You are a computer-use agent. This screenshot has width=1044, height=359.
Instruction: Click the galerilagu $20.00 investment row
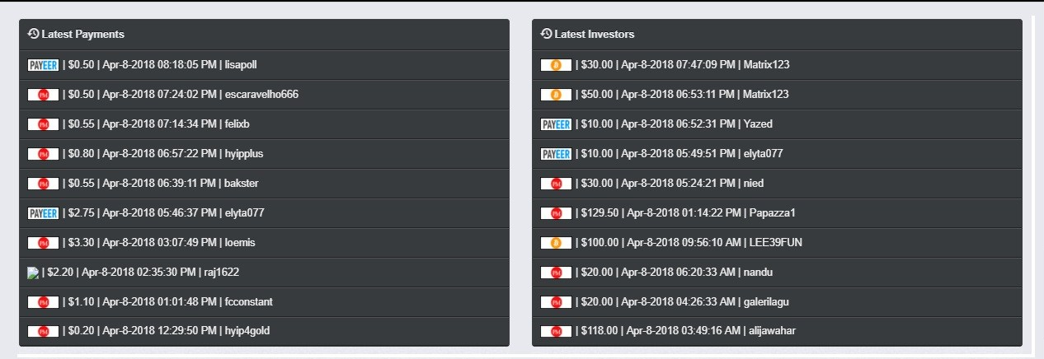point(777,302)
